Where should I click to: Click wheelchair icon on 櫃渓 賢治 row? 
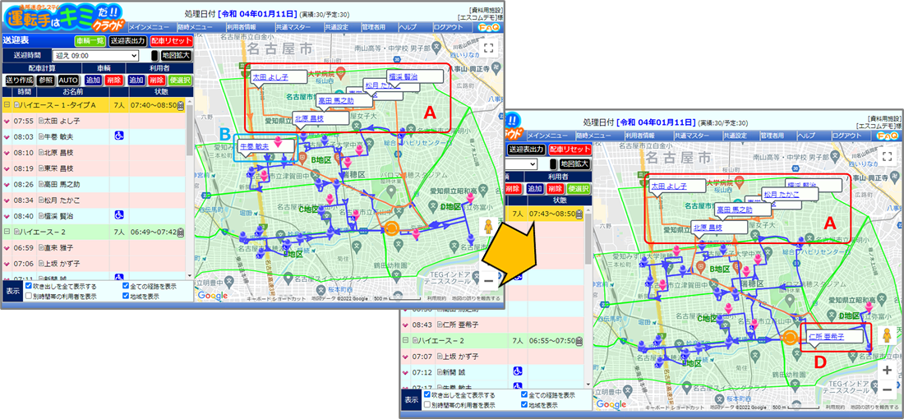(118, 215)
